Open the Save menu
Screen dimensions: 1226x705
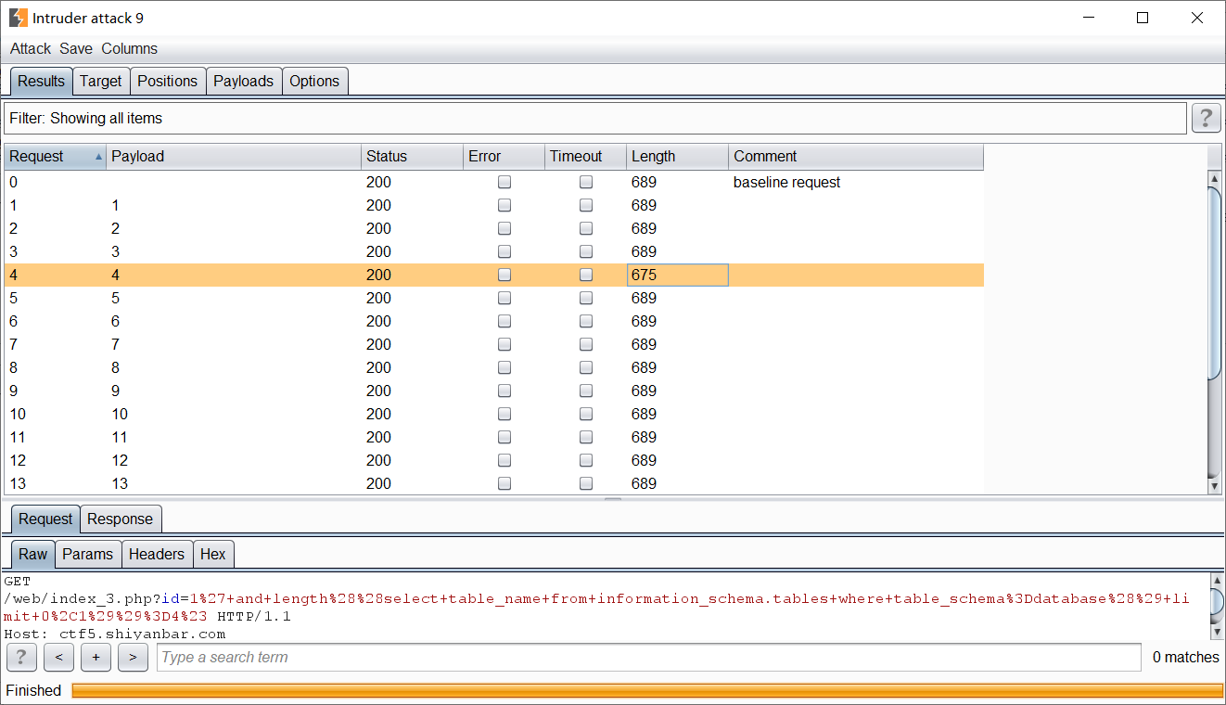coord(76,49)
